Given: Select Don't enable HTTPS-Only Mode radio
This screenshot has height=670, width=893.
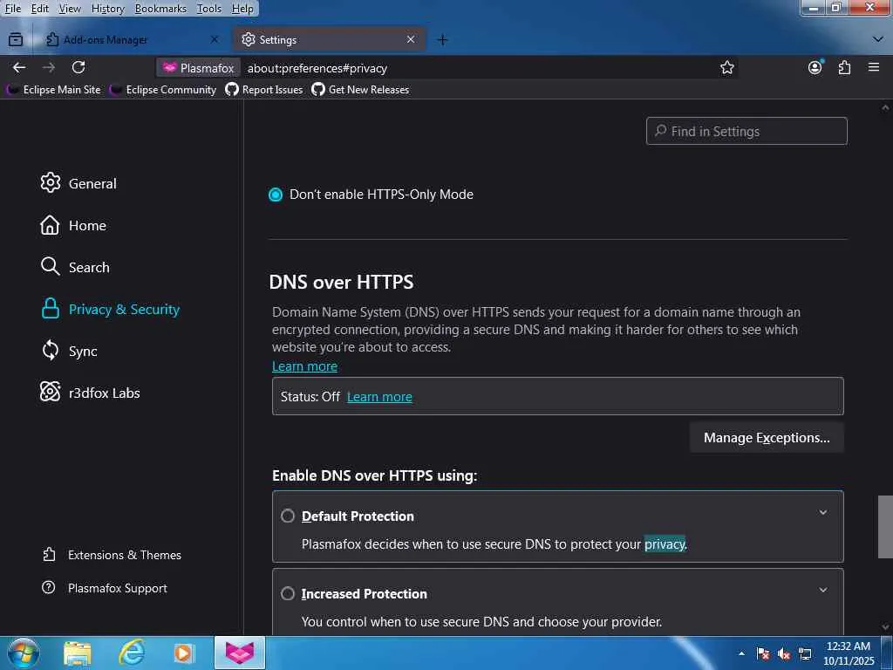Looking at the screenshot, I should 276,195.
